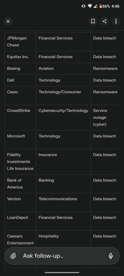Select the Service outage (cyber) cell
Screen dimensions: 124x276
click(105, 118)
